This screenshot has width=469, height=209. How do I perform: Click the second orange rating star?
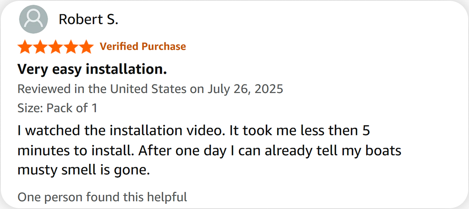click(x=41, y=47)
